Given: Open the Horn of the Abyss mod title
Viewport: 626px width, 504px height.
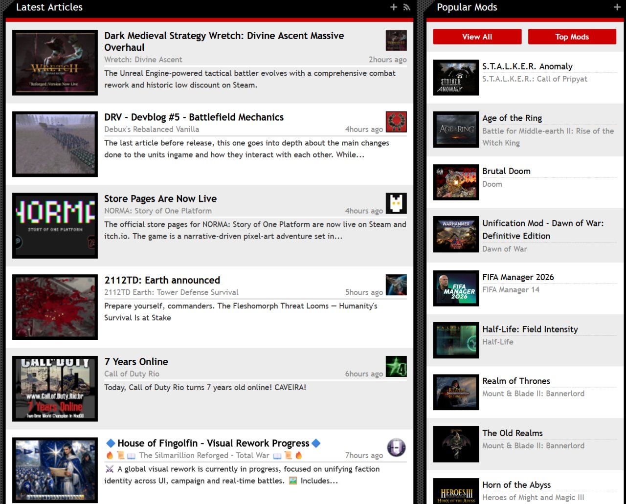Looking at the screenshot, I should pyautogui.click(x=516, y=485).
